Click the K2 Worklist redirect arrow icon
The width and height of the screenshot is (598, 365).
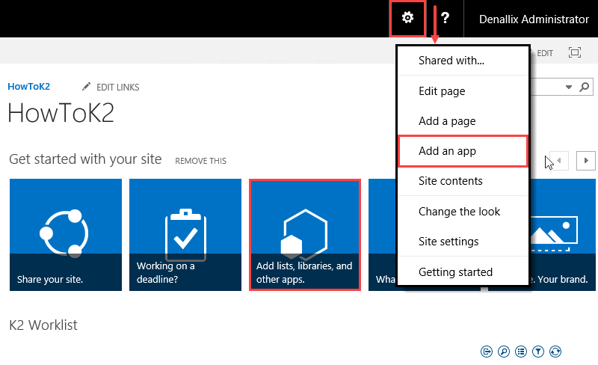click(x=487, y=351)
